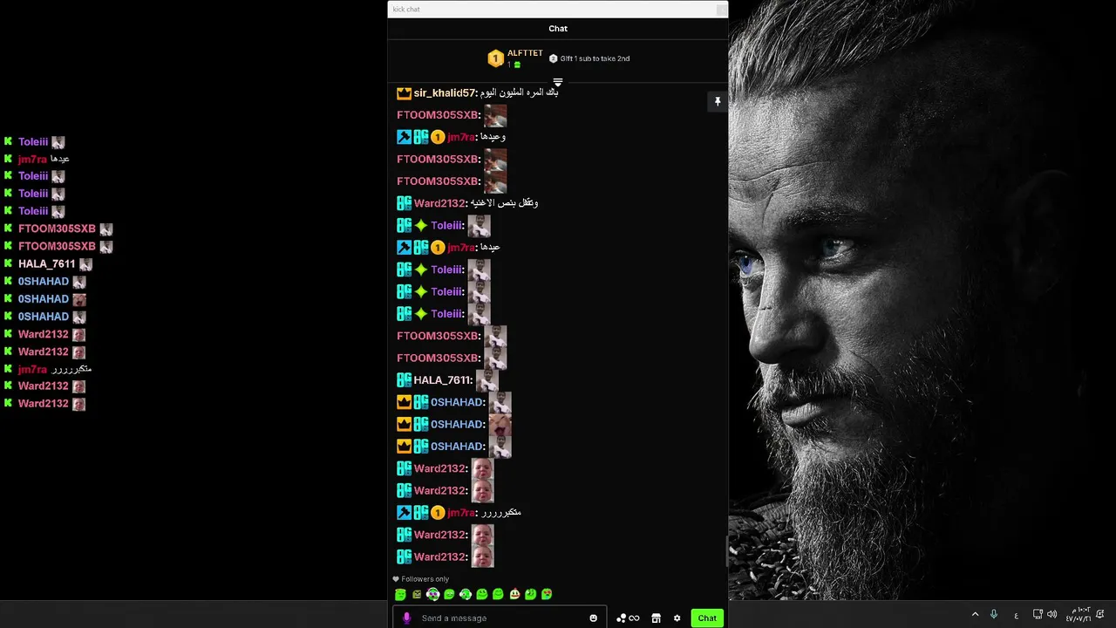Viewport: 1116px width, 628px height.
Task: Insert the first green blob emote in the quick-emote row
Action: (400, 594)
